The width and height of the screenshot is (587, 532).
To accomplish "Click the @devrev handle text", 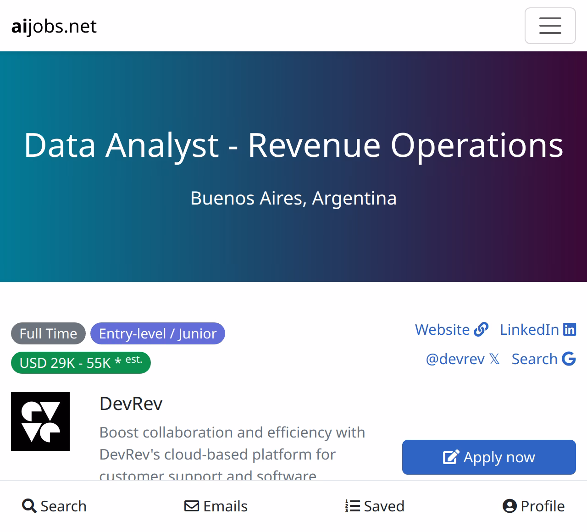I will (x=455, y=359).
